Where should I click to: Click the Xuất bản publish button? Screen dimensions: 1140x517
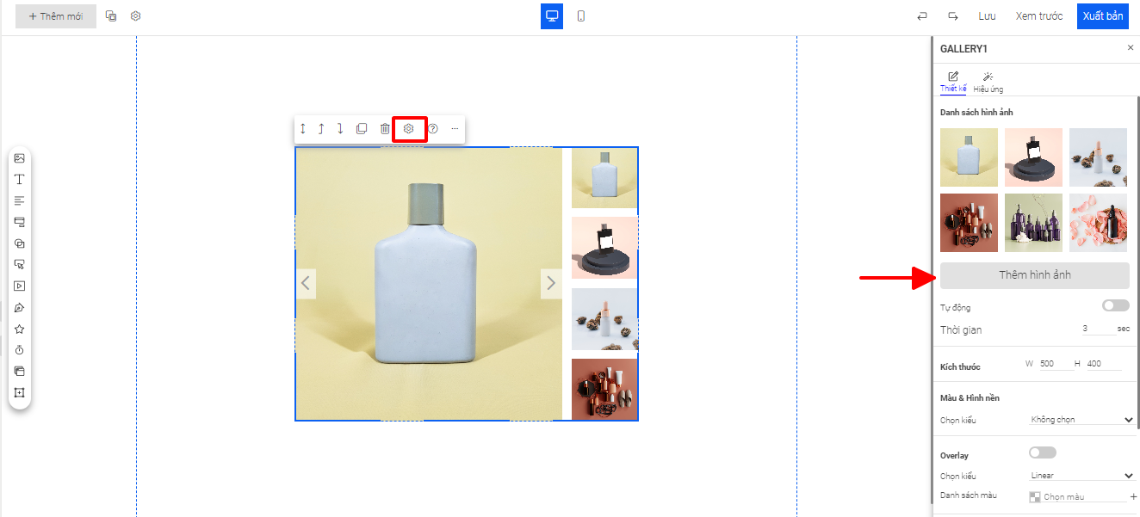tap(1102, 16)
